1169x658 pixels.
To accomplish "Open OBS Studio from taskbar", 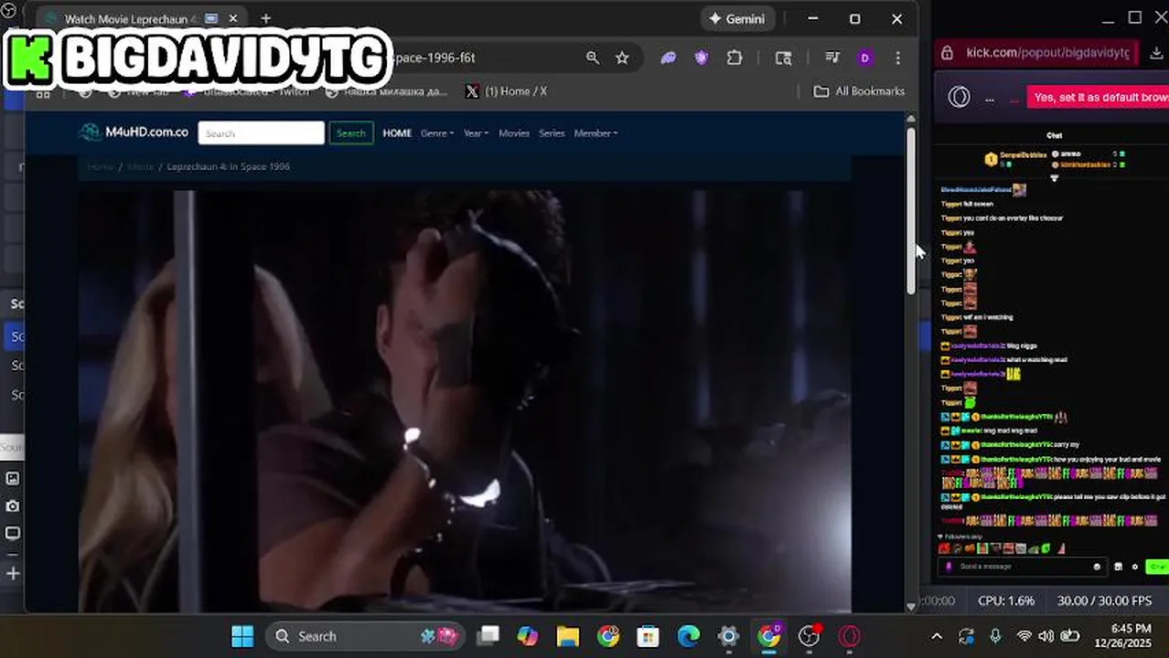I will tap(809, 636).
